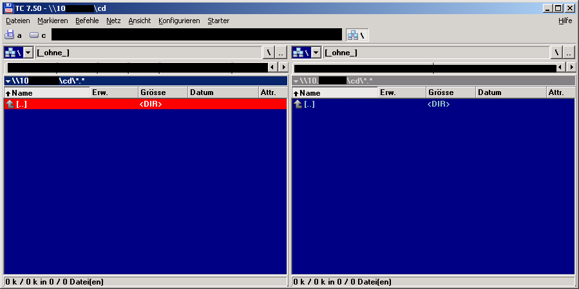The width and height of the screenshot is (579, 289).
Task: Click left panel path bar
Action: [x=146, y=81]
